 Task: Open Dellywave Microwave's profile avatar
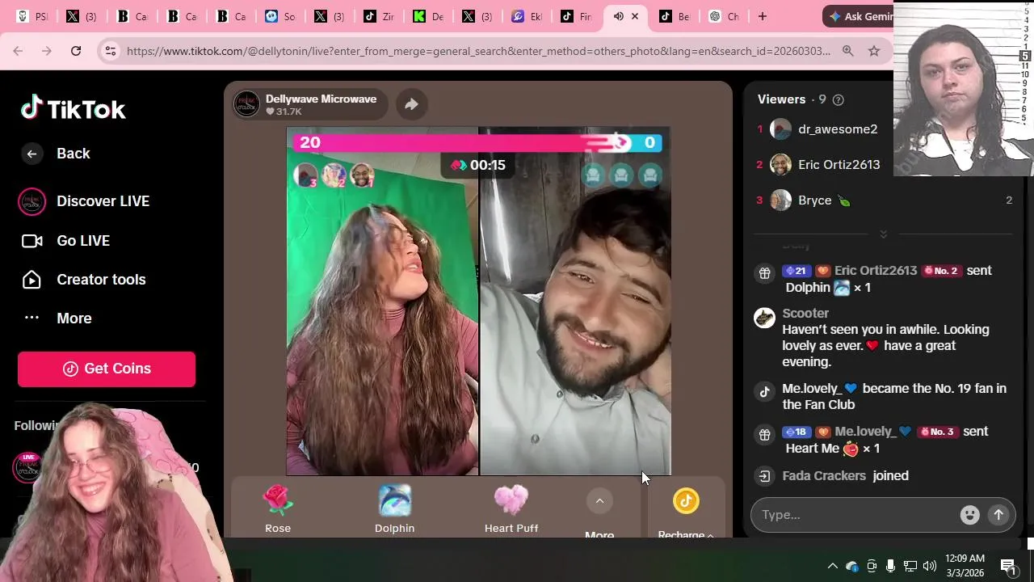[246, 103]
